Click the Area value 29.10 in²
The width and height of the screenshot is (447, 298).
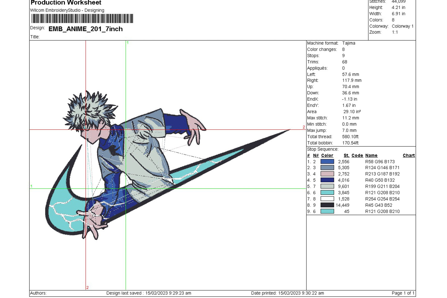[x=352, y=112]
